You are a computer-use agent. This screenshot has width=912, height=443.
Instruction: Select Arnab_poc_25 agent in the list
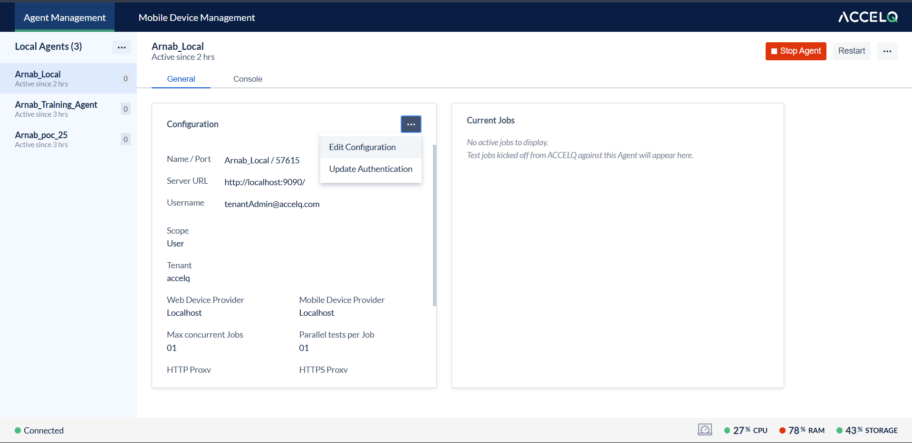pyautogui.click(x=68, y=139)
